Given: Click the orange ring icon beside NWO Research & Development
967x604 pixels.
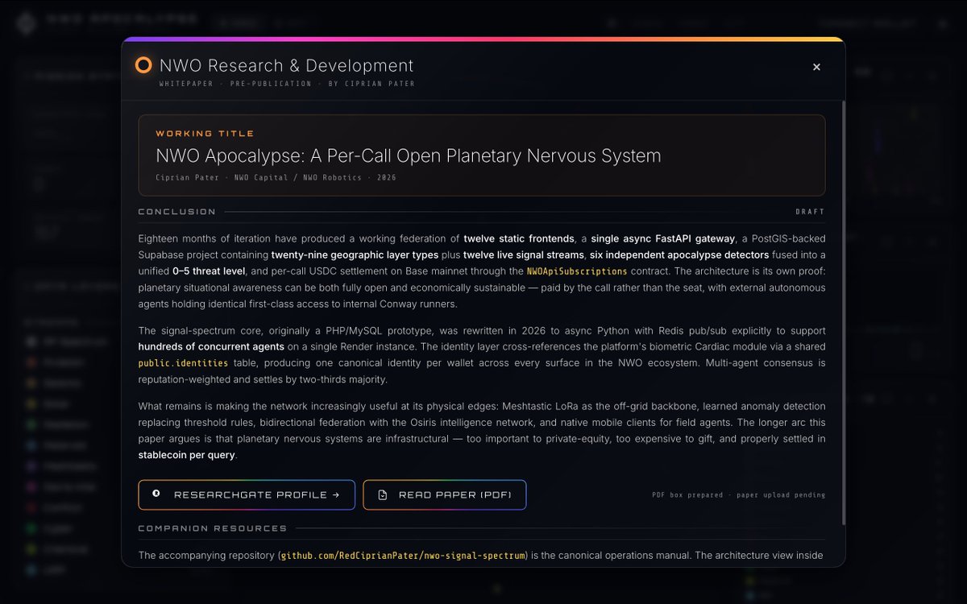Looking at the screenshot, I should 143,65.
